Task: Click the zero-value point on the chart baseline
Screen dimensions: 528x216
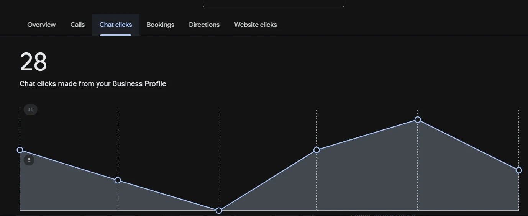Action: 219,210
